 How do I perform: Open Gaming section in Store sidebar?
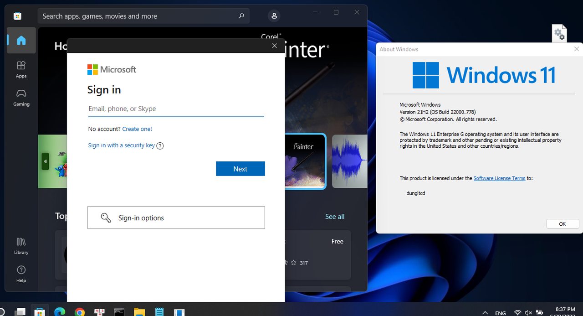21,98
